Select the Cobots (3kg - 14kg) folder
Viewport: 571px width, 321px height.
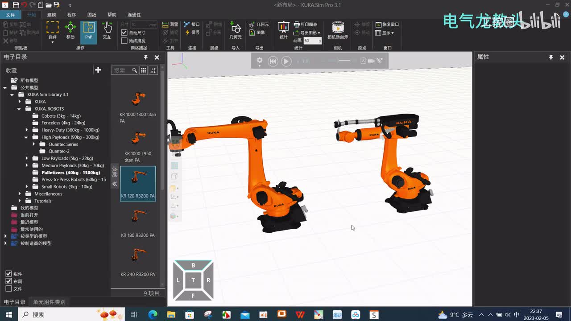click(61, 116)
